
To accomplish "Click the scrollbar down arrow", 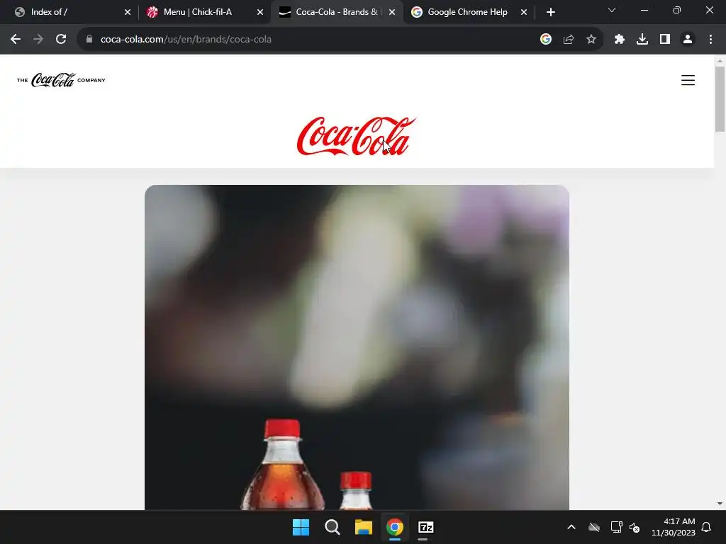I will coord(720,504).
